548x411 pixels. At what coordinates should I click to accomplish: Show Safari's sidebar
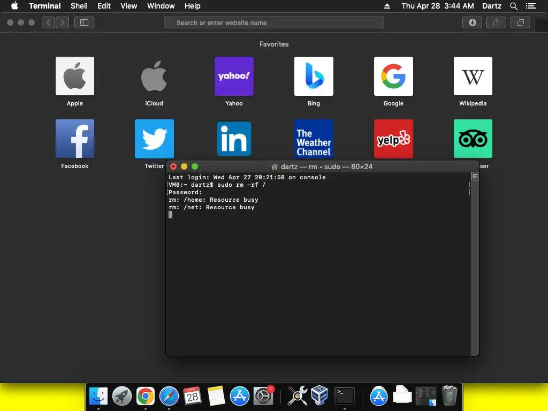pyautogui.click(x=84, y=22)
